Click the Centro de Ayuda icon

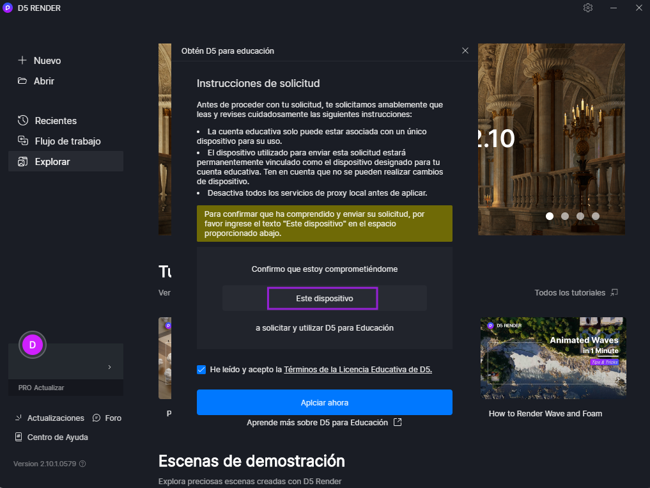click(19, 437)
